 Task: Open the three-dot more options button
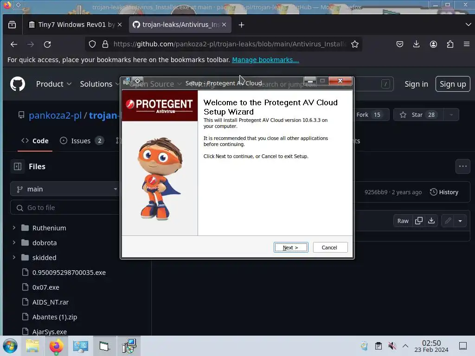point(462,166)
